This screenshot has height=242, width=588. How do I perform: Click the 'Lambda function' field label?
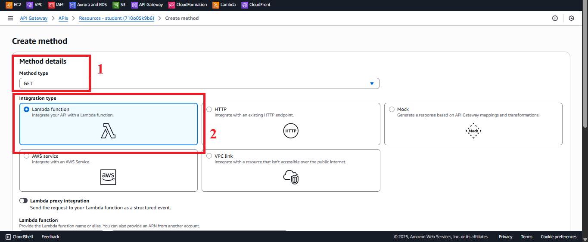38,220
